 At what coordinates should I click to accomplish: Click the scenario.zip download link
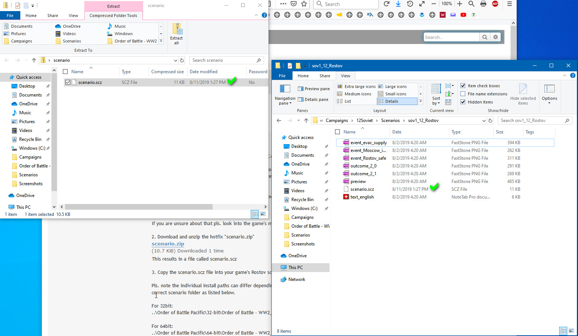coord(168,244)
